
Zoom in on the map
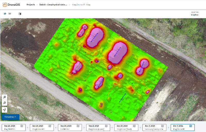click(5, 97)
